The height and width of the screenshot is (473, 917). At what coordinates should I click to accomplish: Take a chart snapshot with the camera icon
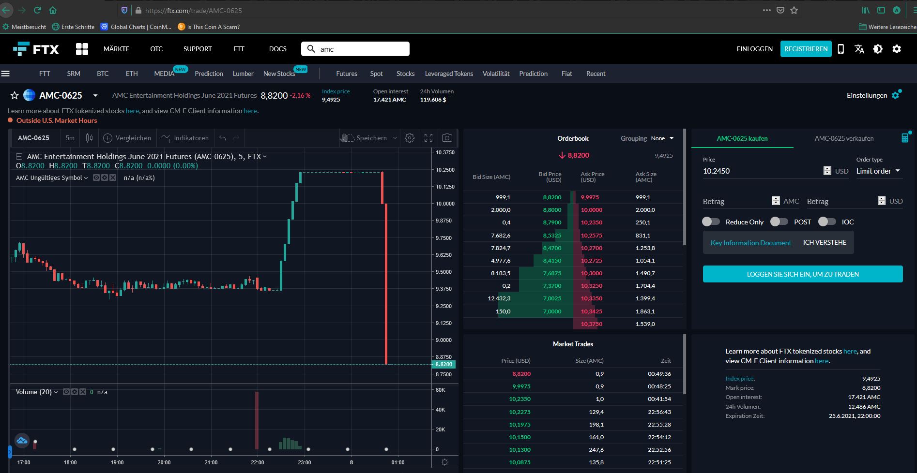tap(447, 138)
